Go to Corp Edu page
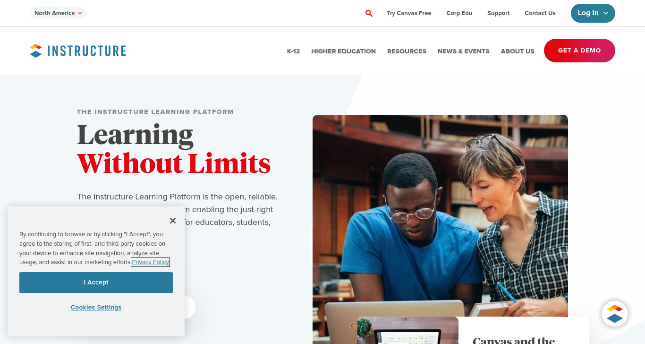The image size is (645, 344). [x=459, y=13]
